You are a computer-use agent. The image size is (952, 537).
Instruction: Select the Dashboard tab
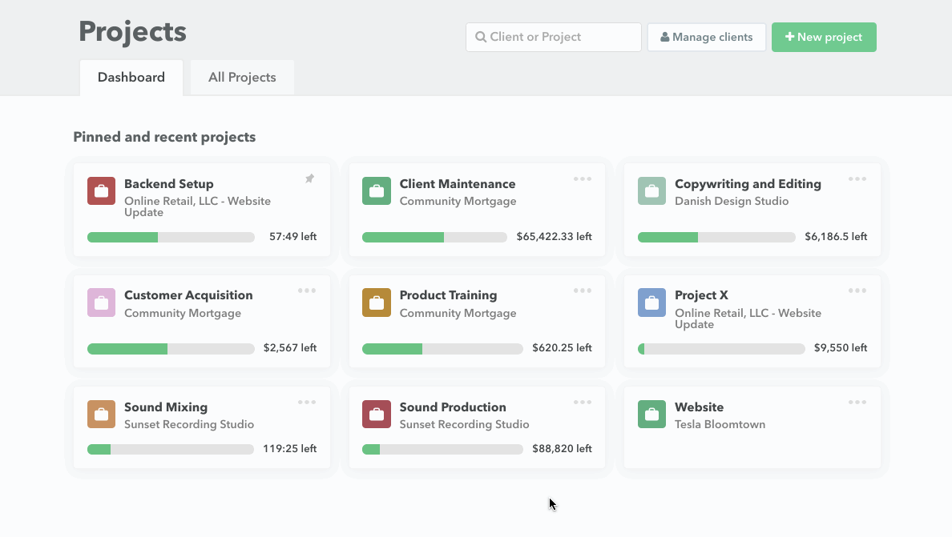point(131,78)
